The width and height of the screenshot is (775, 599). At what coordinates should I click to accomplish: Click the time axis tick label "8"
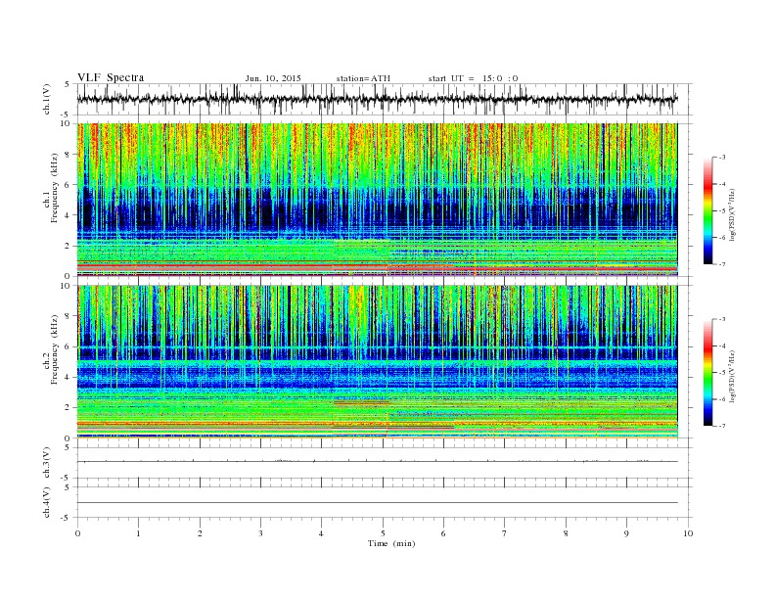[566, 533]
